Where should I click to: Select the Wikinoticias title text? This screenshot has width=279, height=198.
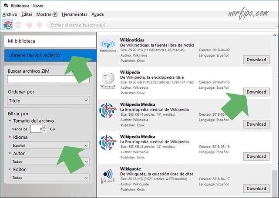pos(132,40)
